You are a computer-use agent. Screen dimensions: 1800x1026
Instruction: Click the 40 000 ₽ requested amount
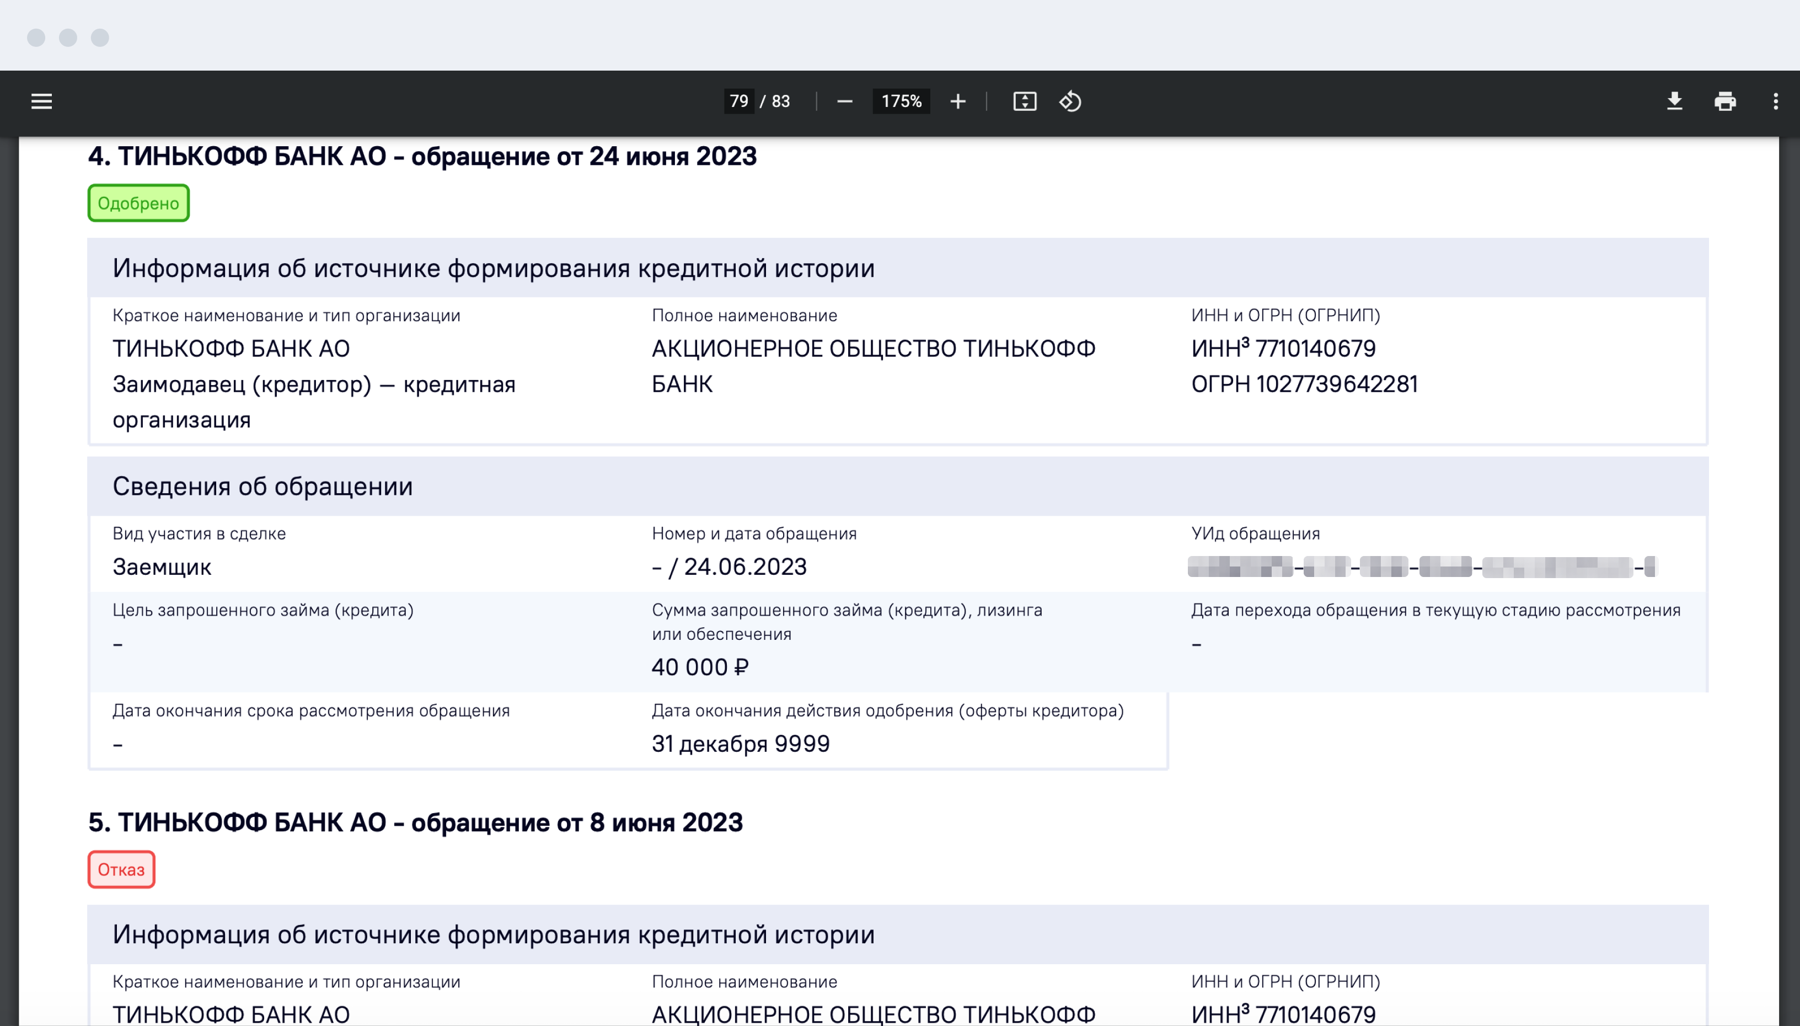point(700,666)
